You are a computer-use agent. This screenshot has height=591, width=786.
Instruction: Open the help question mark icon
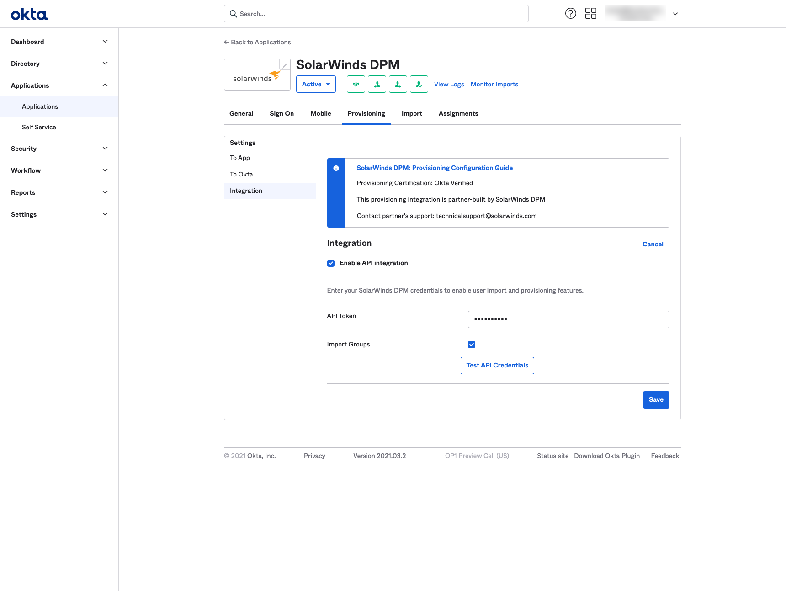pos(571,13)
